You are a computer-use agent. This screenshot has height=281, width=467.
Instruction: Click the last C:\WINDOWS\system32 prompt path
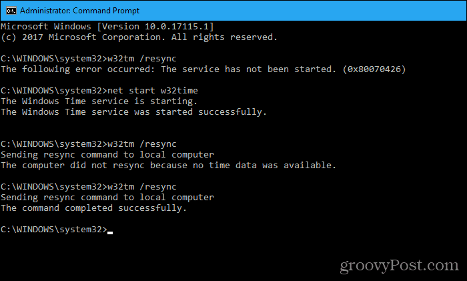point(53,230)
